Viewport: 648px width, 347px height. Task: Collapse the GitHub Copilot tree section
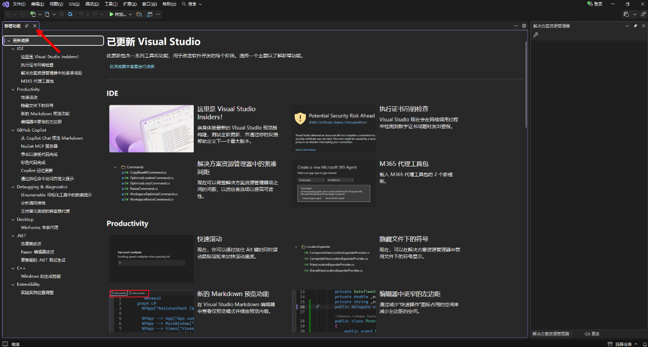pos(13,130)
